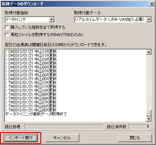This screenshot has width=156, height=145.
Task: Click the データマイニング最新データ取得終了 log line
Action: coord(36,114)
